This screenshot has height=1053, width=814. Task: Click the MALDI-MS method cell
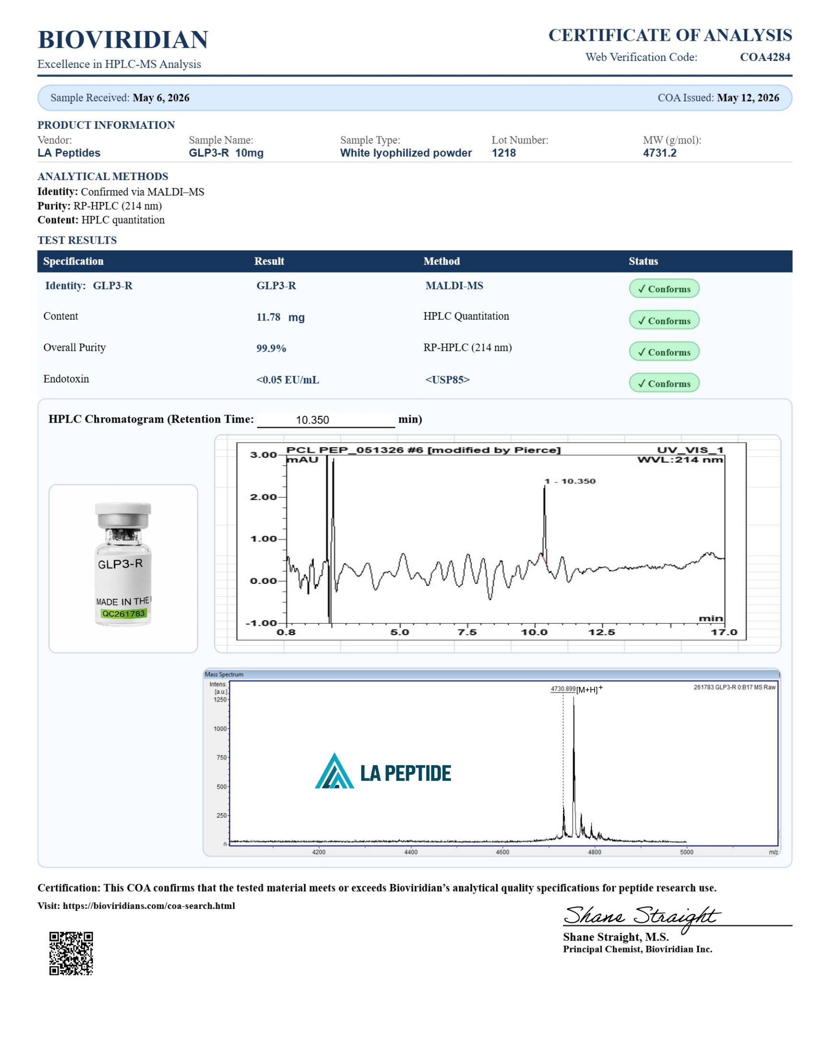point(454,286)
